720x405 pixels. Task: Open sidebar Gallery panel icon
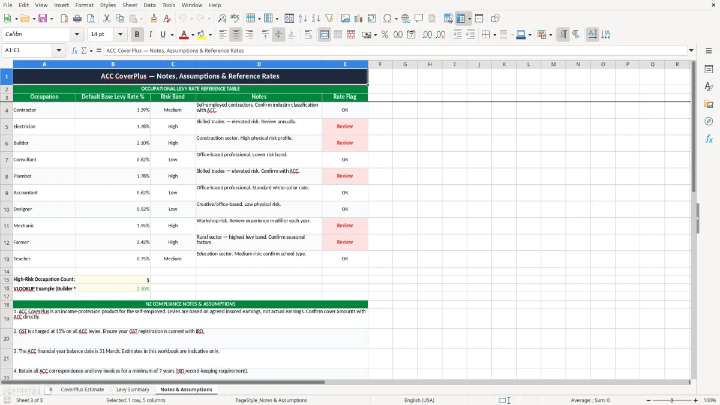pos(709,104)
